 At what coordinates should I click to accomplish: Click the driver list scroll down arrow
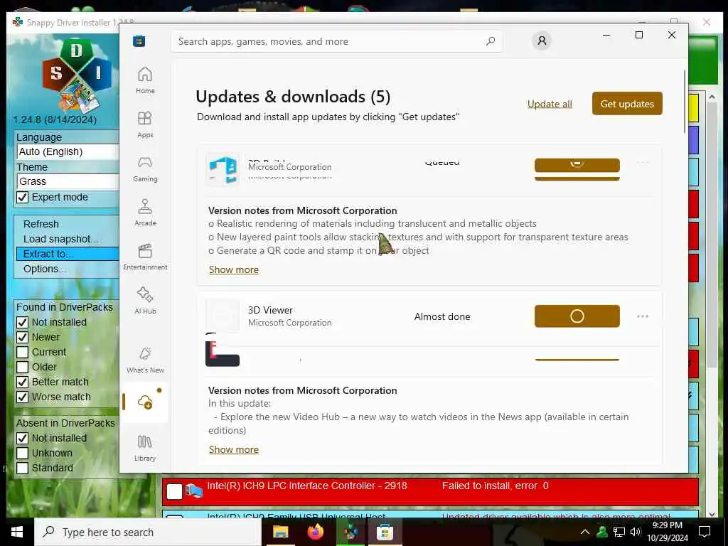[712, 513]
